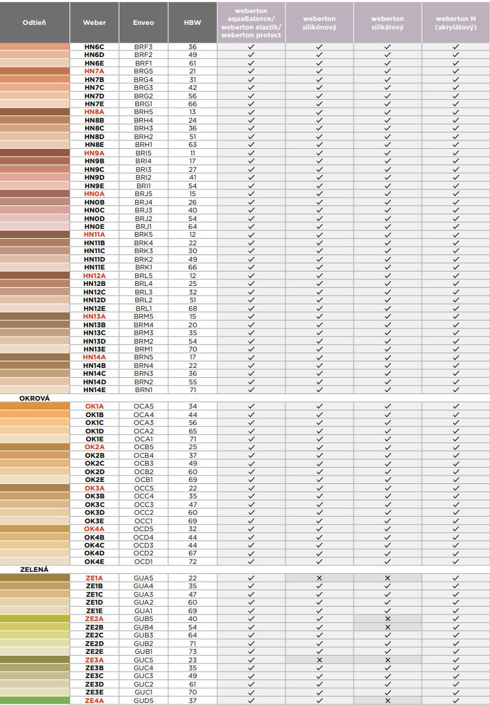
Task: Click the akrylátový checkmark in HN6C row
Action: (x=456, y=47)
